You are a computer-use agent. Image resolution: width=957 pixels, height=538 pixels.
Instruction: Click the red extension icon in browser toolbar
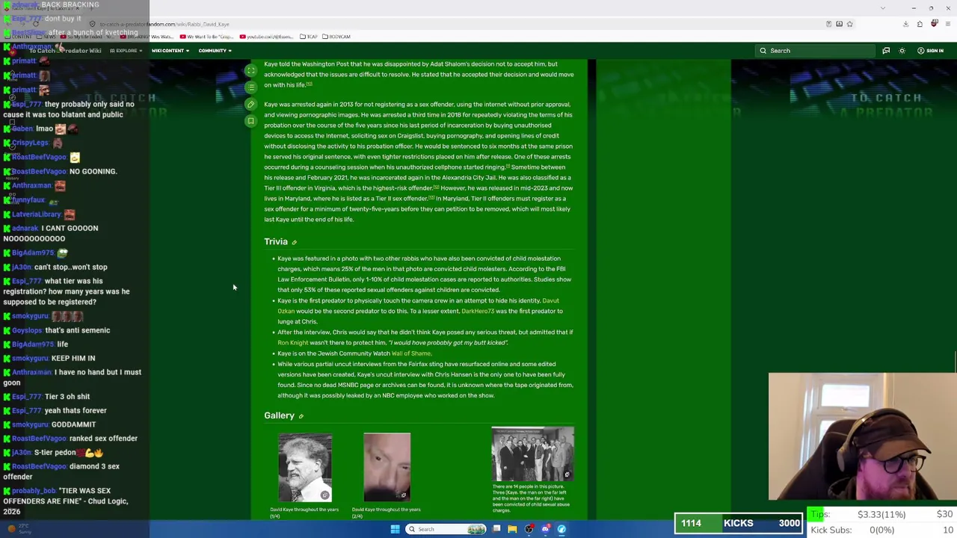pyautogui.click(x=934, y=24)
